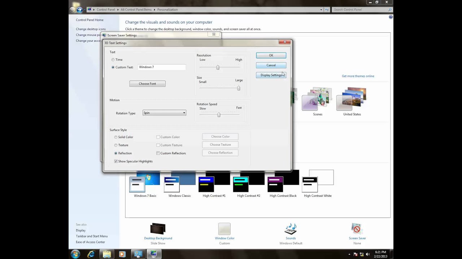462x259 pixels.
Task: Toggle Custom Color checkbox
Action: point(158,137)
